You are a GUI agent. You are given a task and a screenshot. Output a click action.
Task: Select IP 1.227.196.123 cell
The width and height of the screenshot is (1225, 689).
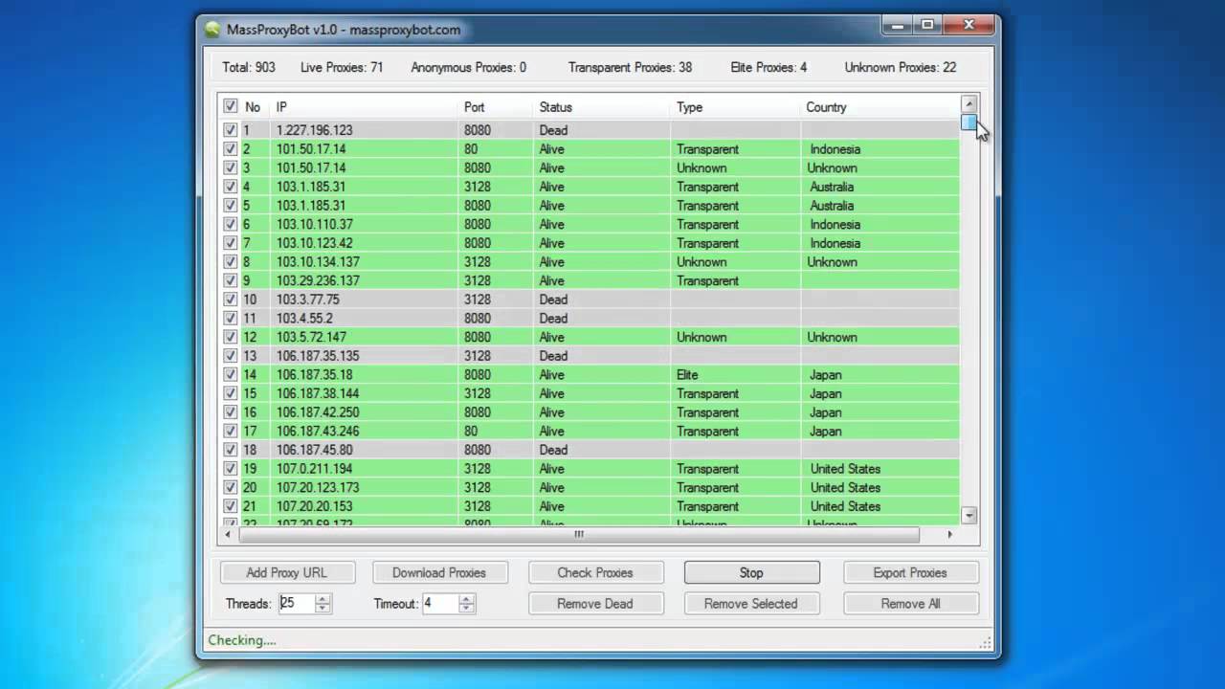coord(315,130)
